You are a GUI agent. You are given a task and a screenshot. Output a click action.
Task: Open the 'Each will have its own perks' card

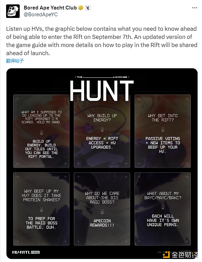click(163, 209)
